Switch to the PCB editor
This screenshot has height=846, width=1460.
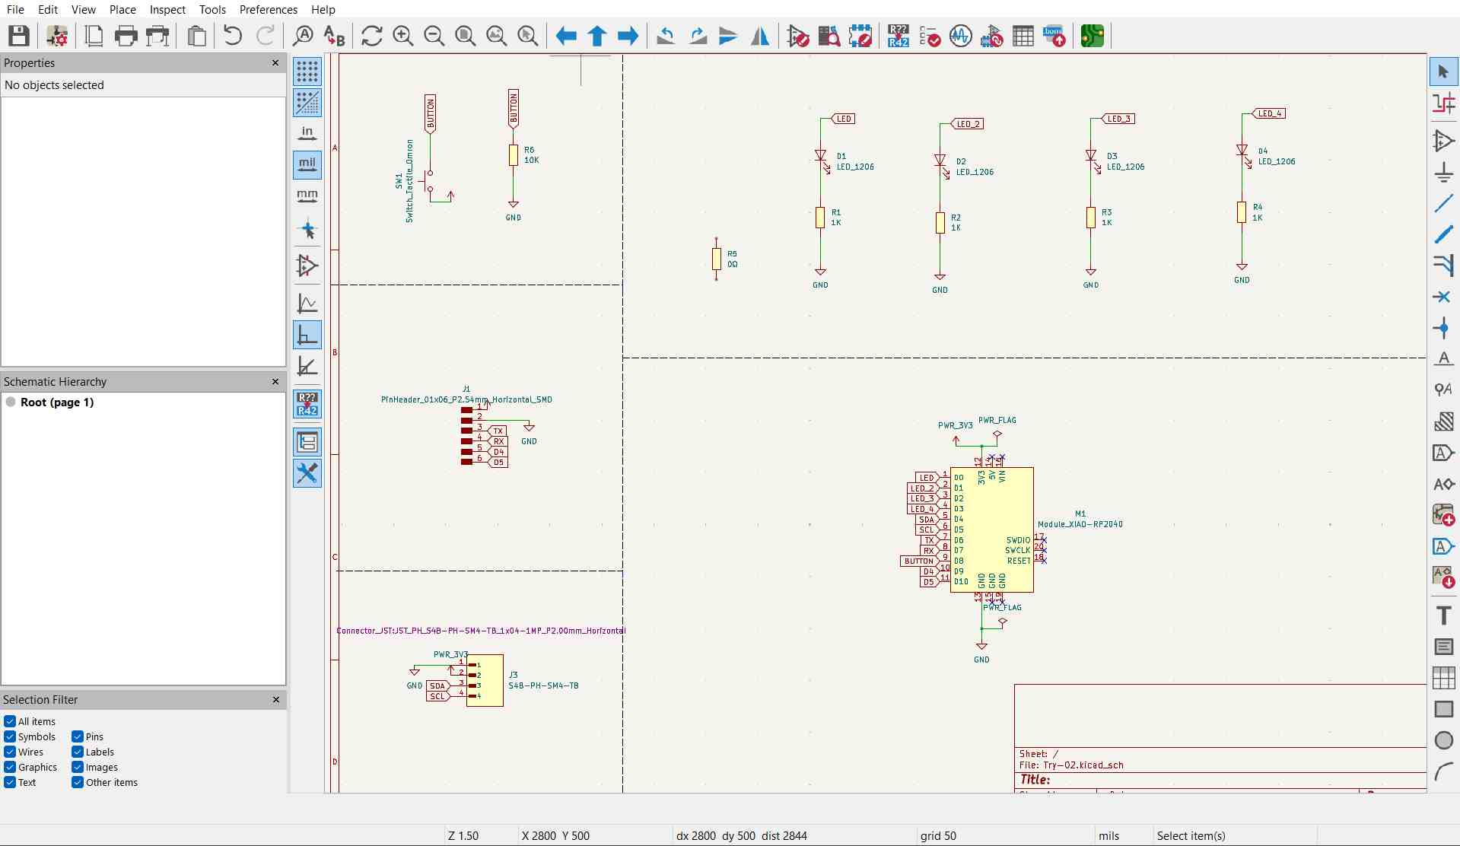coord(1093,36)
